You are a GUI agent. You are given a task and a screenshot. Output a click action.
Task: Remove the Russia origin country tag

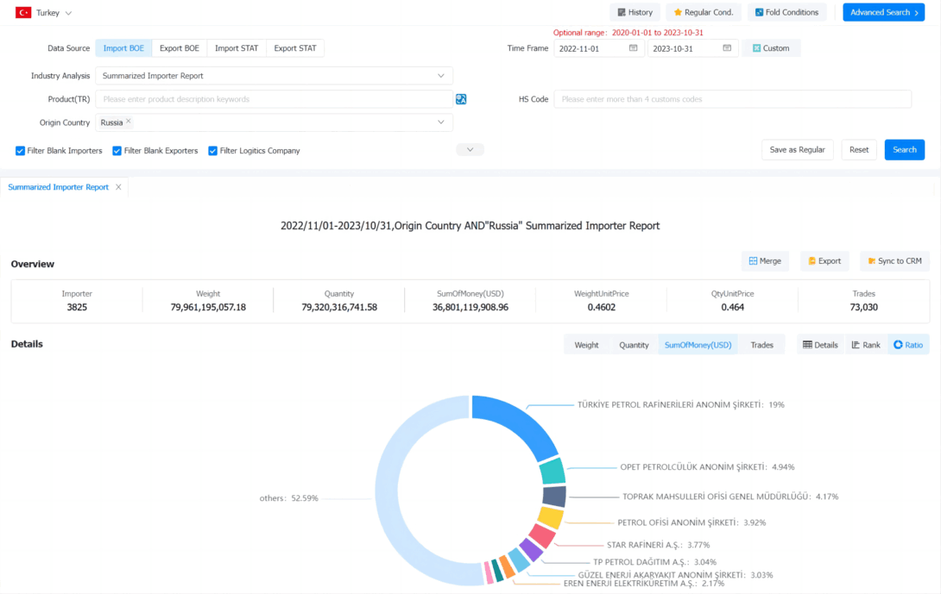coord(129,122)
